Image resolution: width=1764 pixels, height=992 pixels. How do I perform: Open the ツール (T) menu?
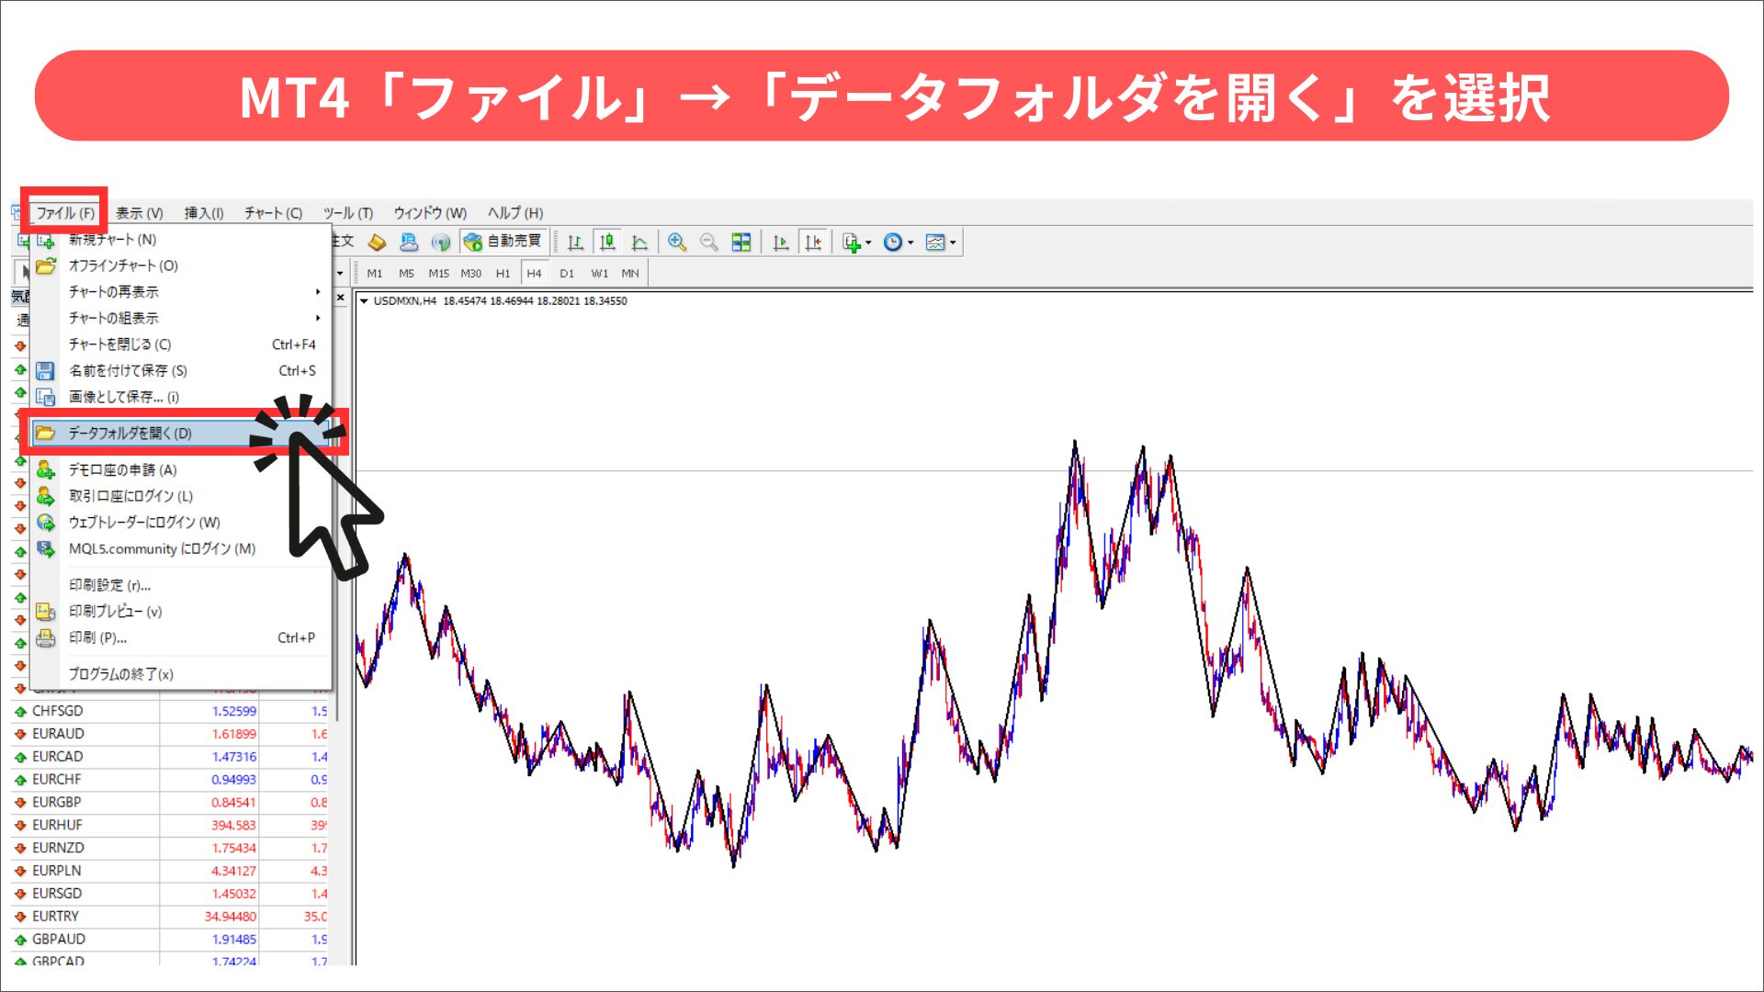tap(348, 213)
